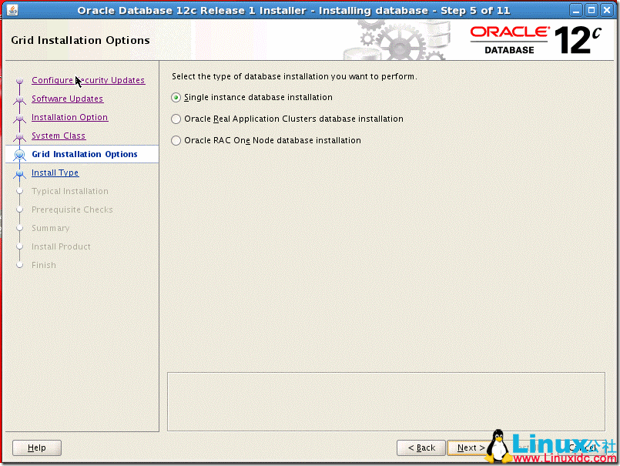Click the www.Linuxidc.com watermark text
The width and height of the screenshot is (620, 466).
tap(561, 458)
